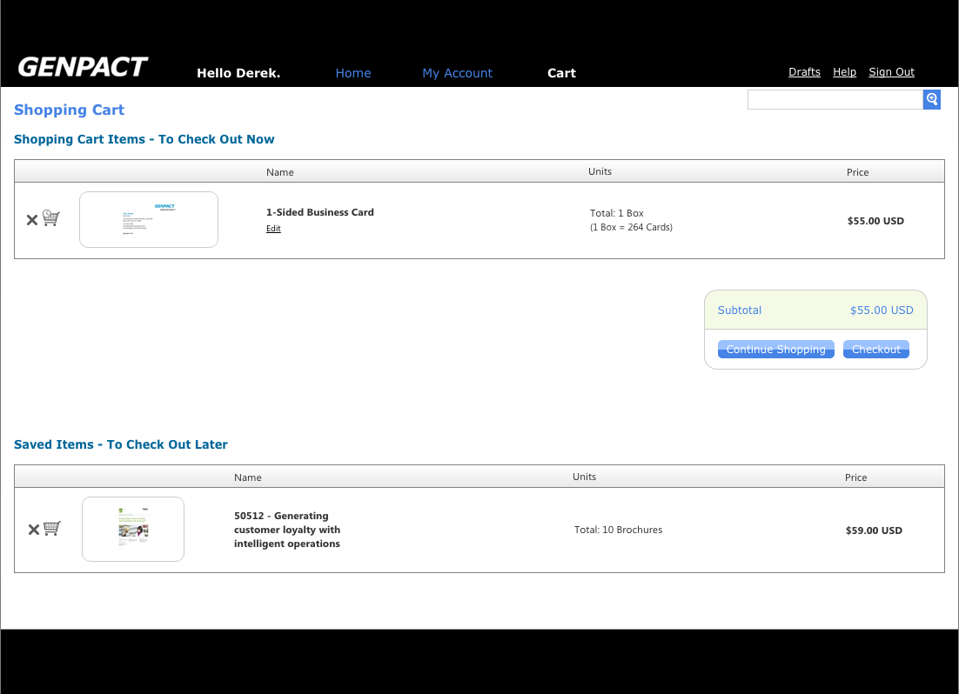This screenshot has height=694, width=959.
Task: Select the Cart tab
Action: tap(561, 73)
